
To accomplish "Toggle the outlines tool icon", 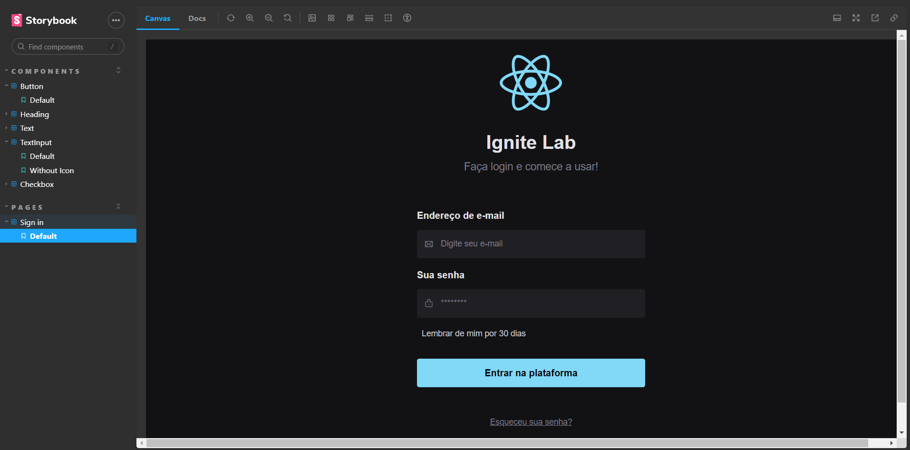I will [x=388, y=18].
